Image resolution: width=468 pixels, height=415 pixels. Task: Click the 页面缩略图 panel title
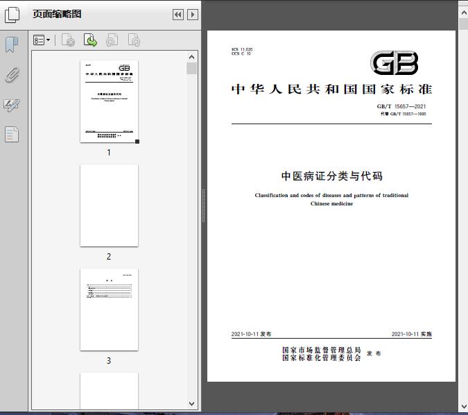coord(57,14)
